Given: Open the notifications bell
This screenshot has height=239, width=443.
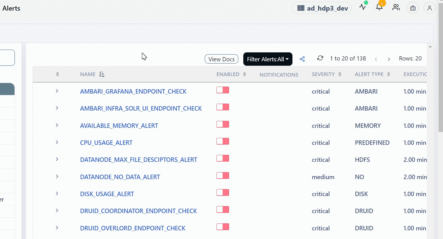Looking at the screenshot, I should pyautogui.click(x=379, y=7).
